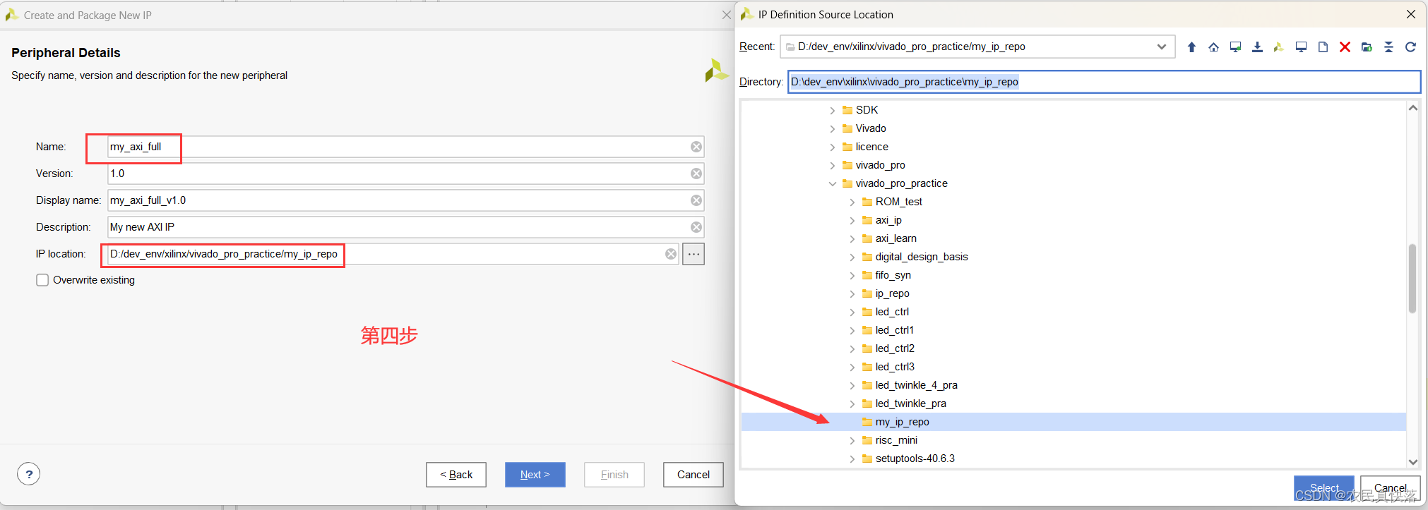Create a new folder with folder-plus icon

tap(1367, 47)
